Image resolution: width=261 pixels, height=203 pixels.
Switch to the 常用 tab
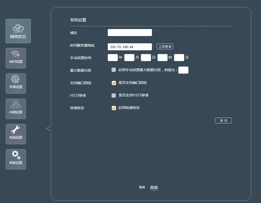pos(142,187)
